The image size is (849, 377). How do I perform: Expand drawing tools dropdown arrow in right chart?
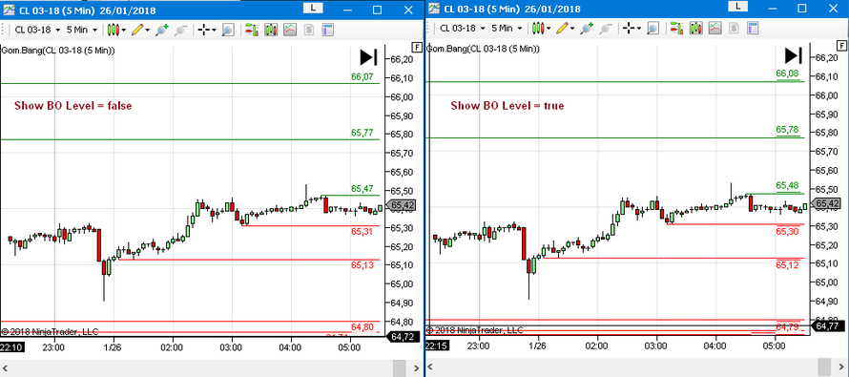coord(572,29)
